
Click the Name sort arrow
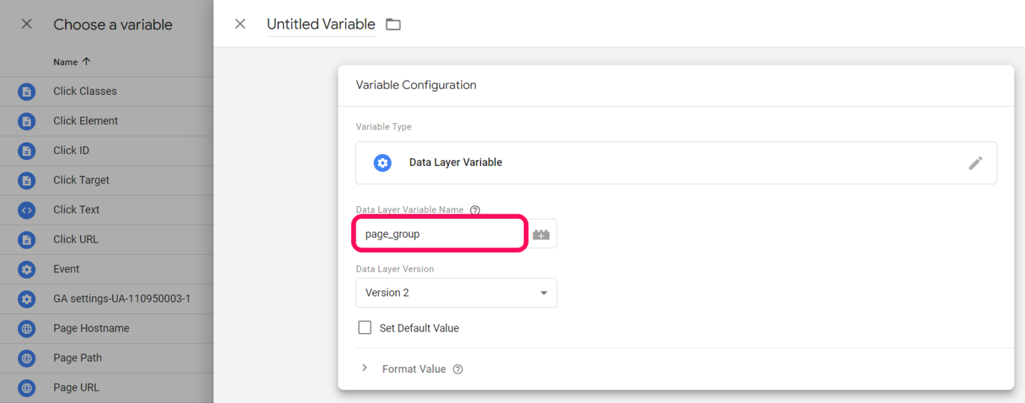tap(87, 61)
